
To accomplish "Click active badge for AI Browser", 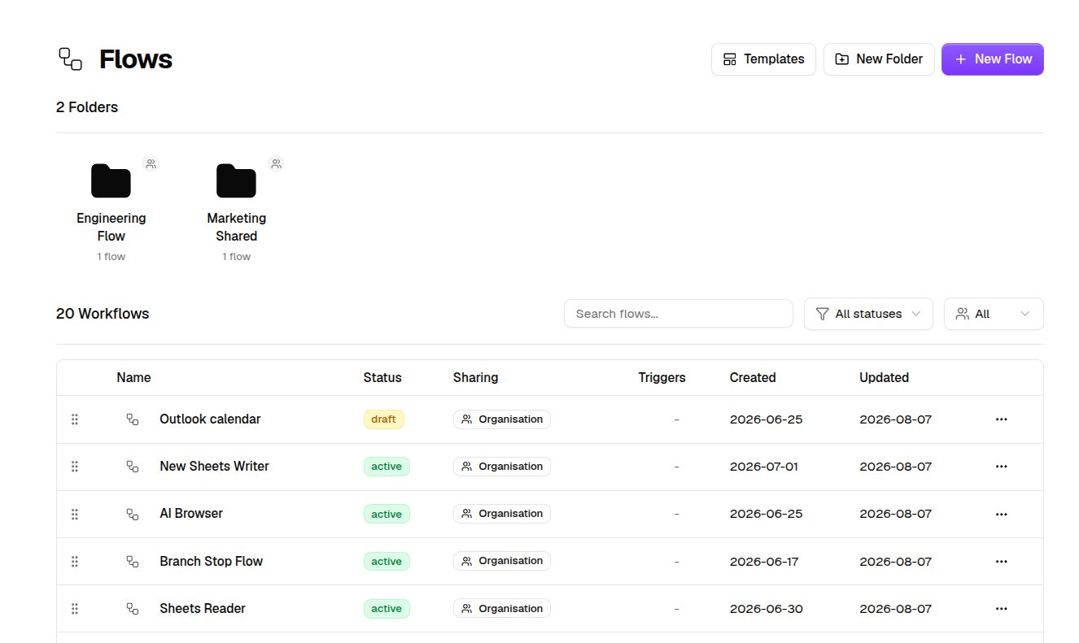I will point(387,514).
